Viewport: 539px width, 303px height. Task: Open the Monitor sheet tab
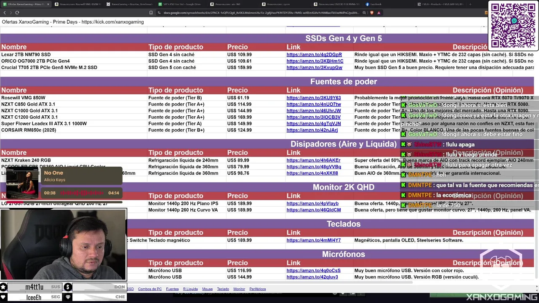[239, 289]
